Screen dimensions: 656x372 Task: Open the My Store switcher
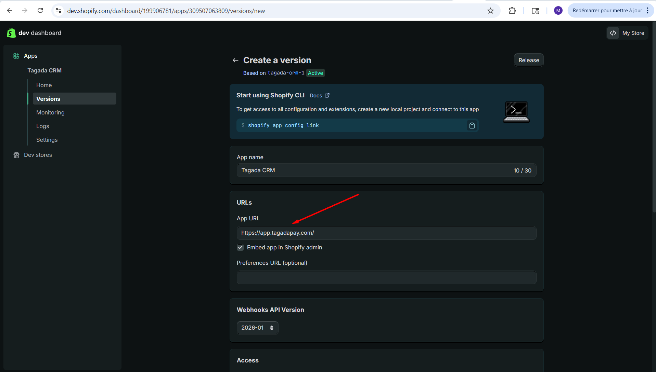coord(627,33)
